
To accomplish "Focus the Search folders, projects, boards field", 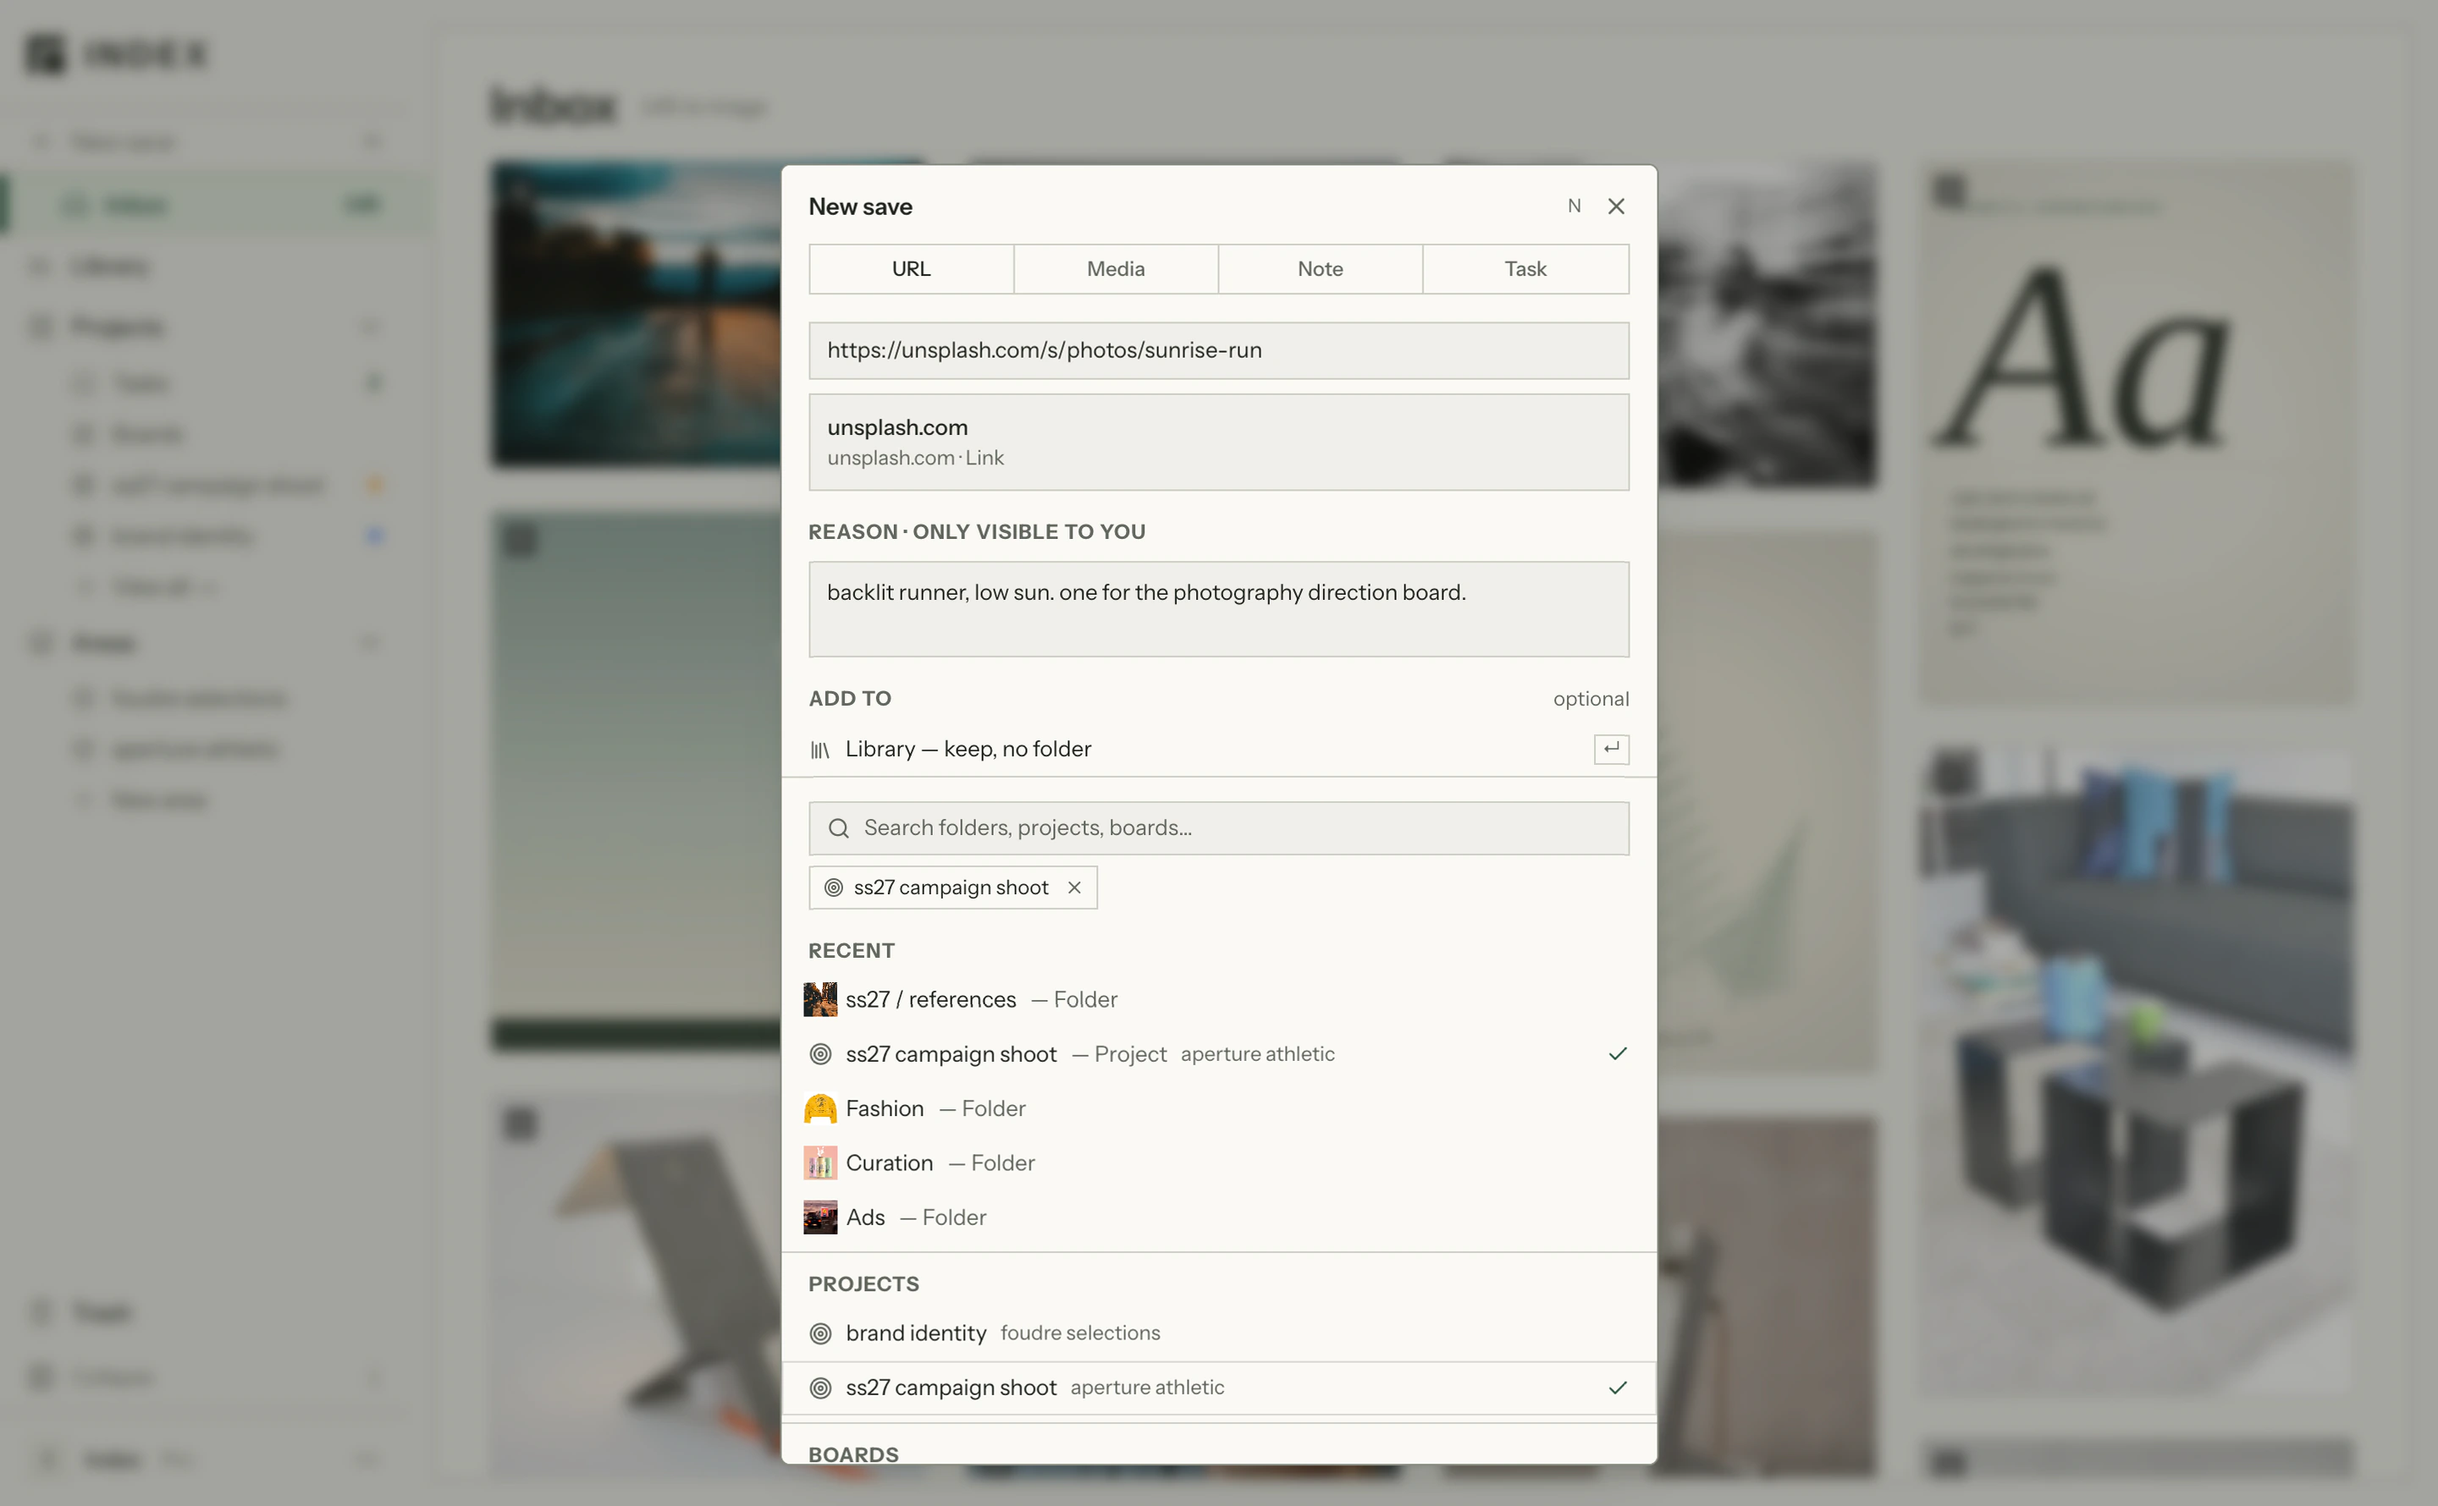I will click(x=1218, y=828).
